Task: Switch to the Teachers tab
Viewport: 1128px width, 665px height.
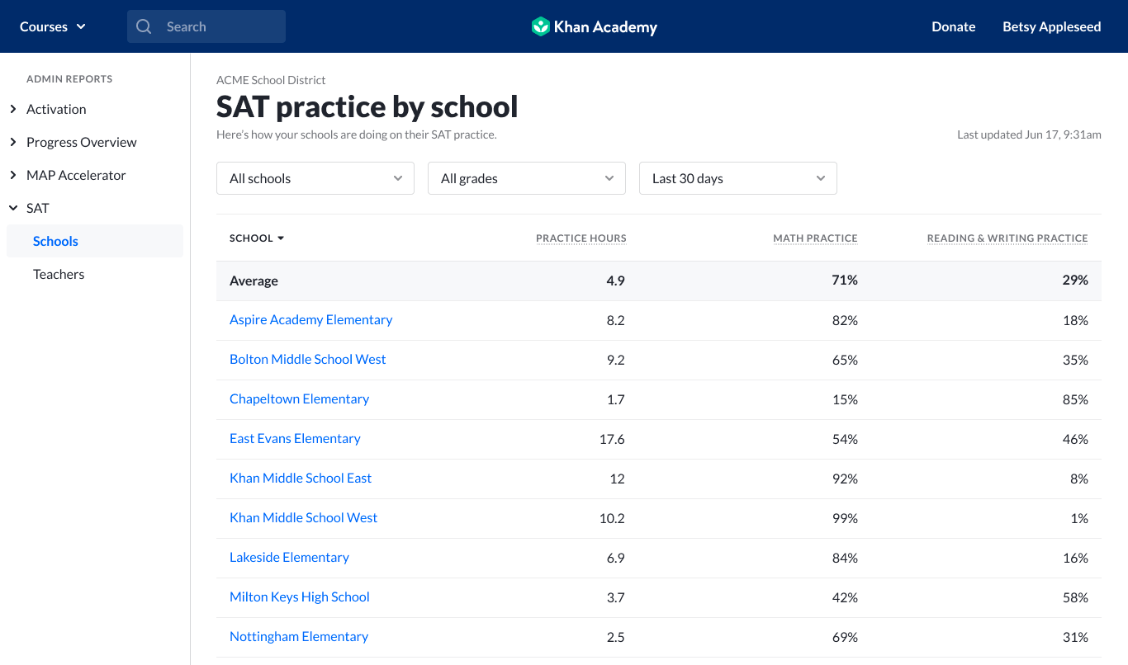Action: click(x=59, y=274)
